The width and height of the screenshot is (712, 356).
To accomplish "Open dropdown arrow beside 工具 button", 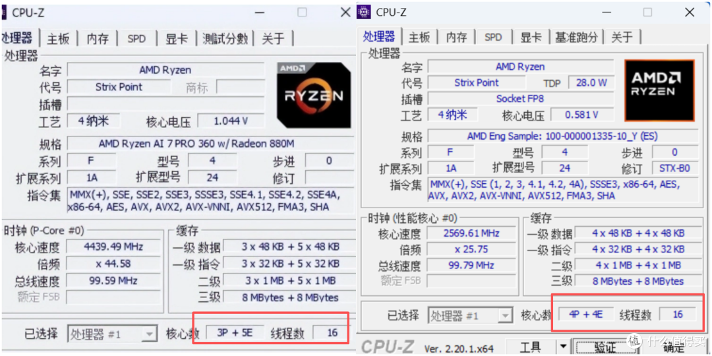I will [x=563, y=347].
